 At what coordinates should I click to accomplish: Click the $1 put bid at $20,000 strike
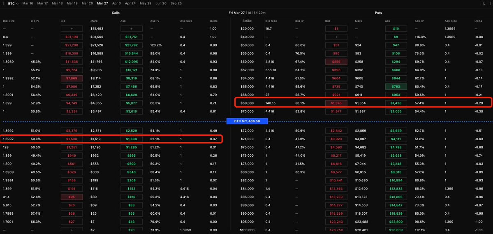click(336, 29)
